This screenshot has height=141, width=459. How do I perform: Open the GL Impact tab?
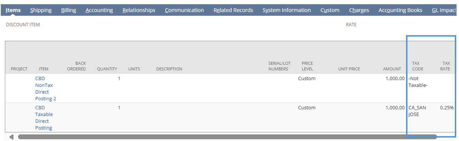click(444, 10)
